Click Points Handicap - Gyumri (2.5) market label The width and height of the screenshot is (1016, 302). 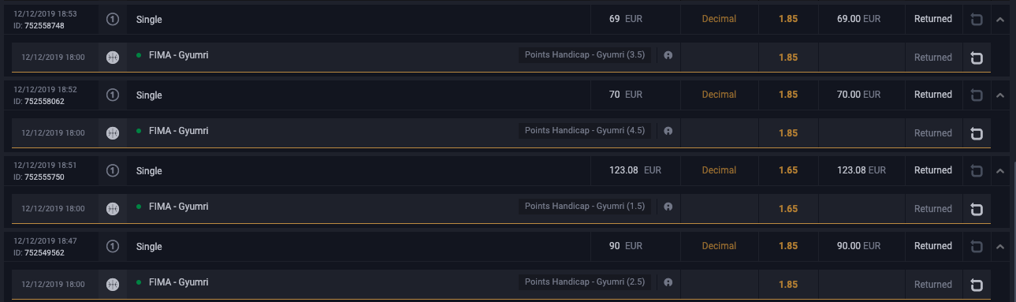(x=585, y=282)
